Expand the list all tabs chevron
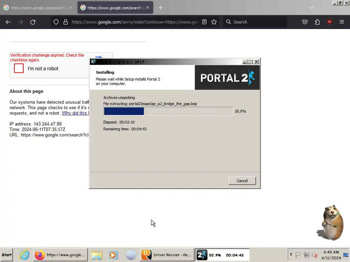 click(x=311, y=8)
